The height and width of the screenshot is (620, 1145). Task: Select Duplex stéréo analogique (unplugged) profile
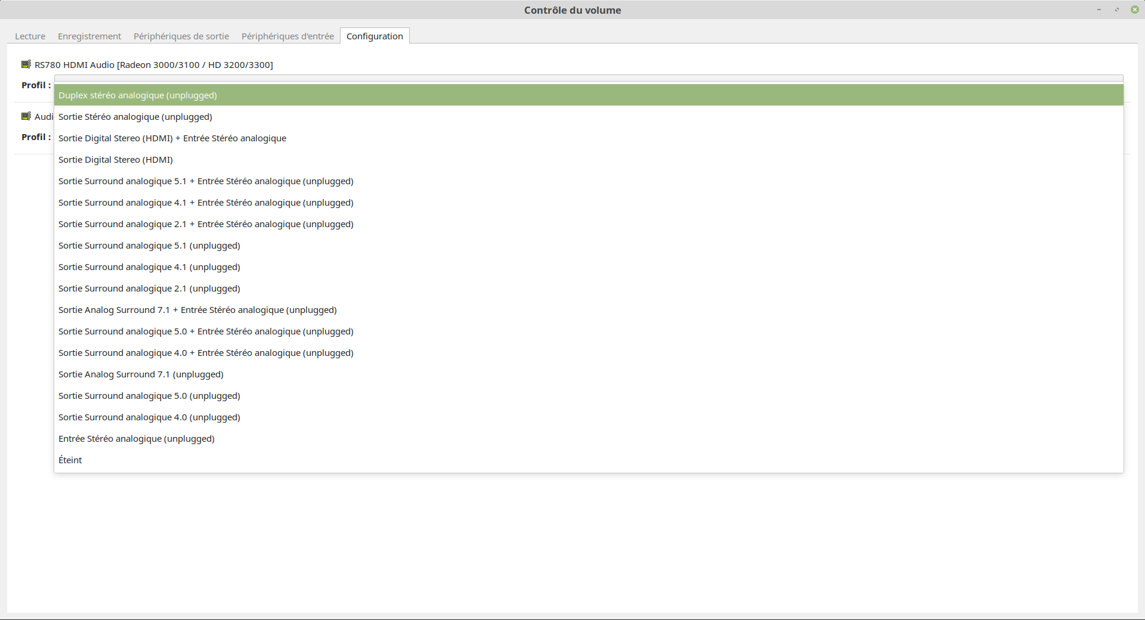[138, 95]
